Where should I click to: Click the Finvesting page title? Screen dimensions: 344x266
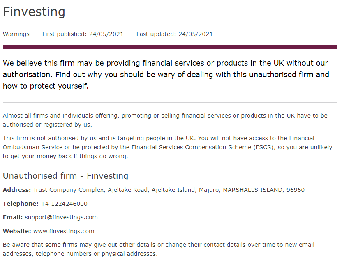coord(34,11)
